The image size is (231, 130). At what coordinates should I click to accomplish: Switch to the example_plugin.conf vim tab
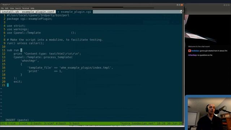38,12
